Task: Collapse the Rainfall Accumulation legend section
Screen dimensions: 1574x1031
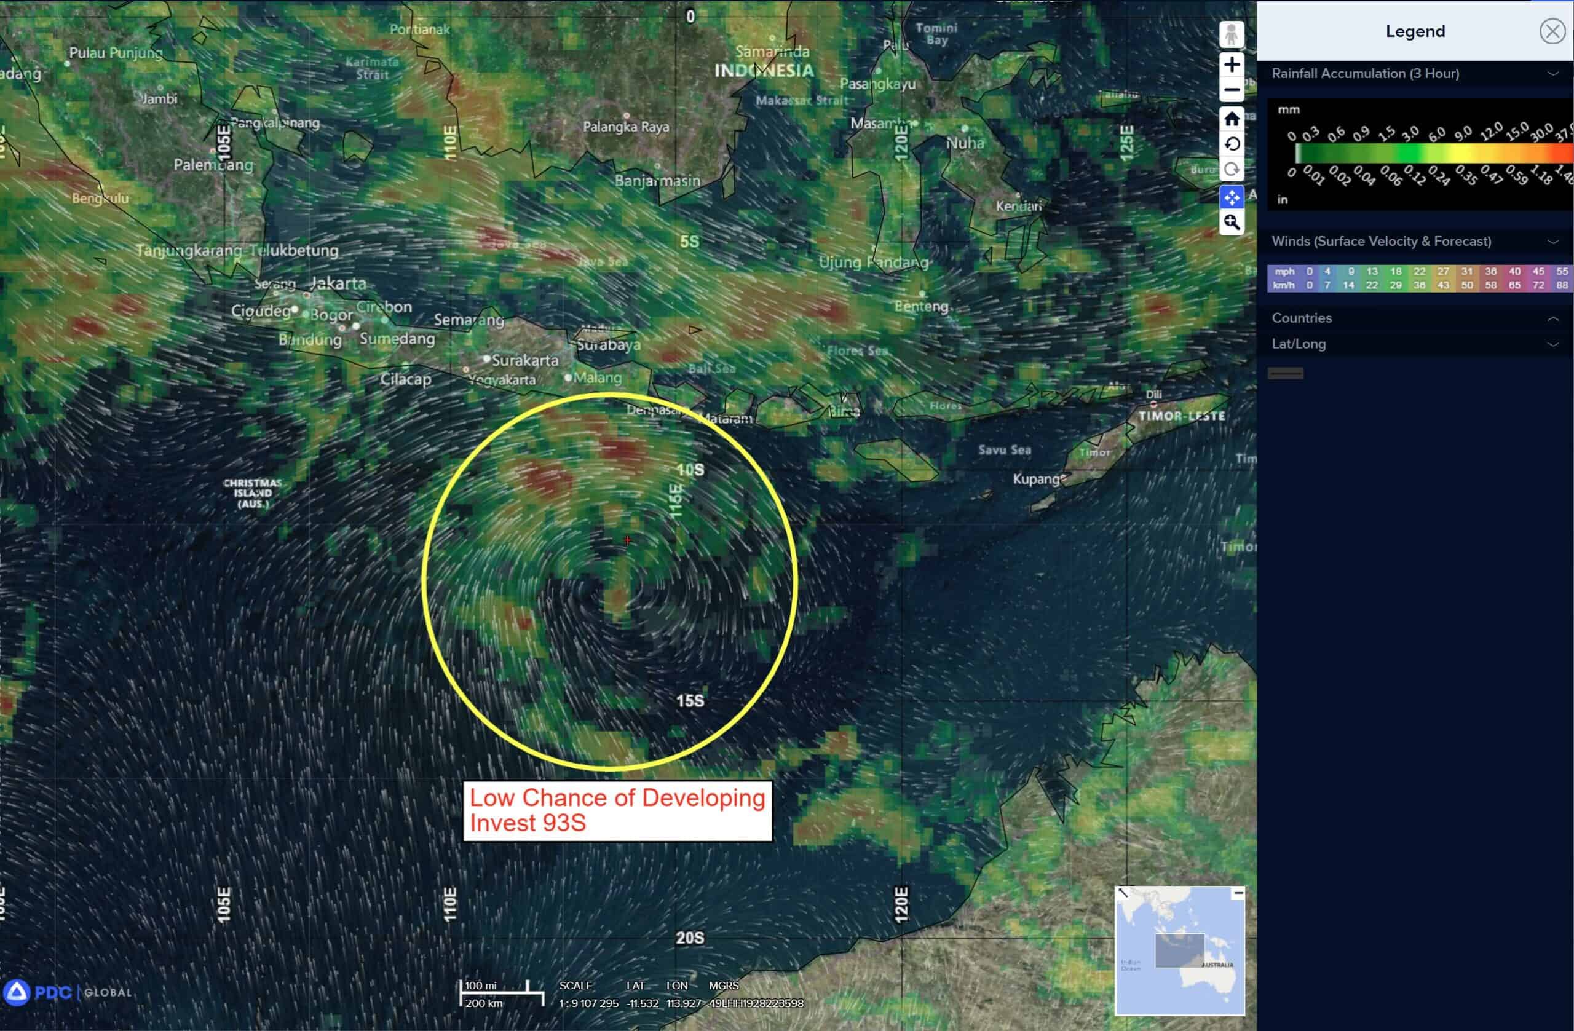Action: 1553,73
